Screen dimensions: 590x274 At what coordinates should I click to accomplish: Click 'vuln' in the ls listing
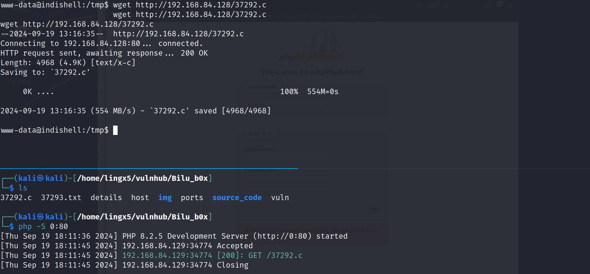(x=280, y=198)
